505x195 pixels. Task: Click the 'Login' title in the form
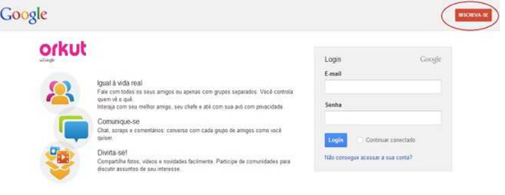[333, 60]
